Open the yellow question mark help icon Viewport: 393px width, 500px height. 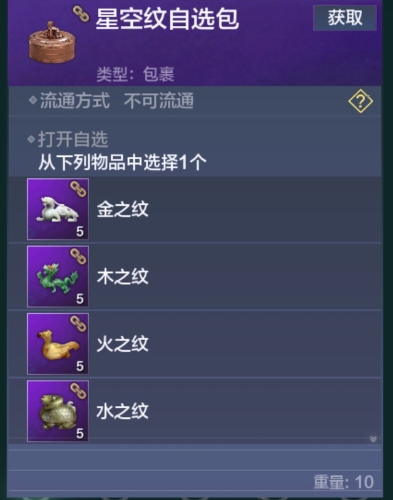pos(360,101)
